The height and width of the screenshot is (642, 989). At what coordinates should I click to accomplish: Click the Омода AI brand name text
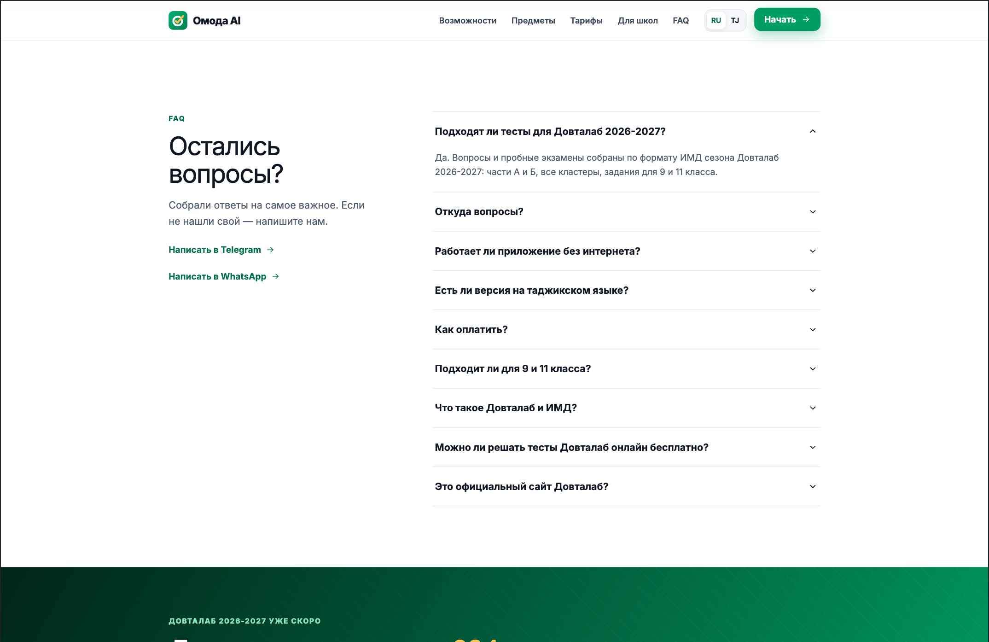[x=216, y=21]
